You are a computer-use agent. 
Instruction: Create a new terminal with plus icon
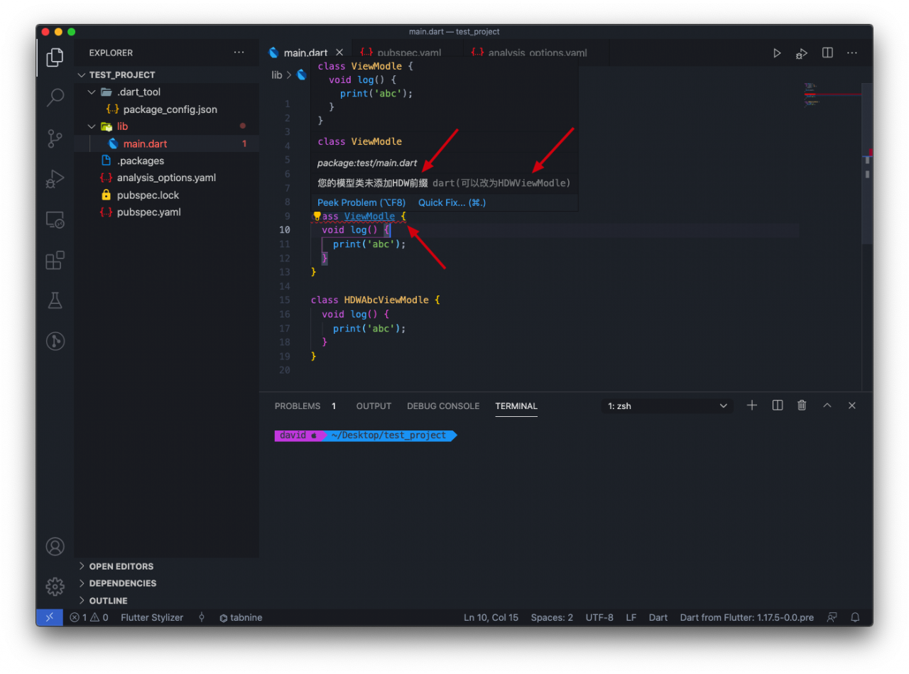(752, 406)
